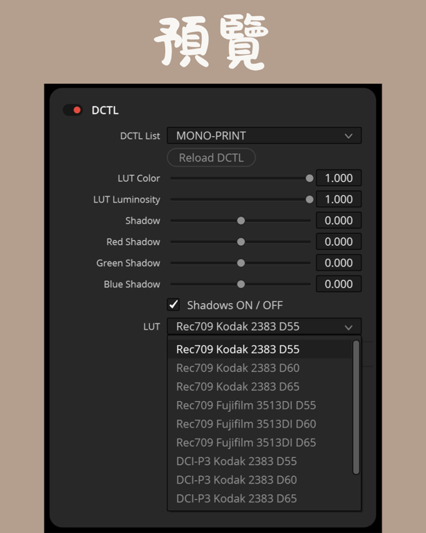Screen dimensions: 426x533
Task: Click the LUT Luminosity slider handle
Action: coord(309,200)
